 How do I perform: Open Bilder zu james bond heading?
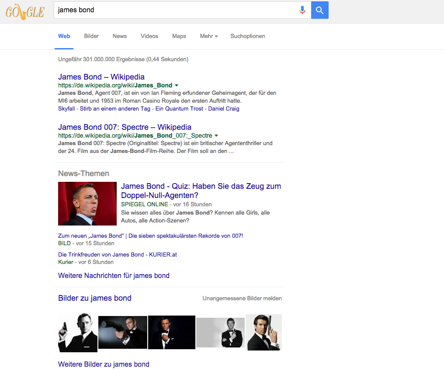point(94,298)
